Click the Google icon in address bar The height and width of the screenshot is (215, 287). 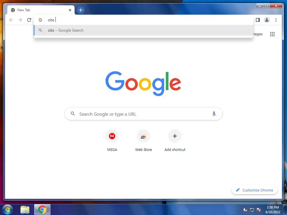(40, 20)
